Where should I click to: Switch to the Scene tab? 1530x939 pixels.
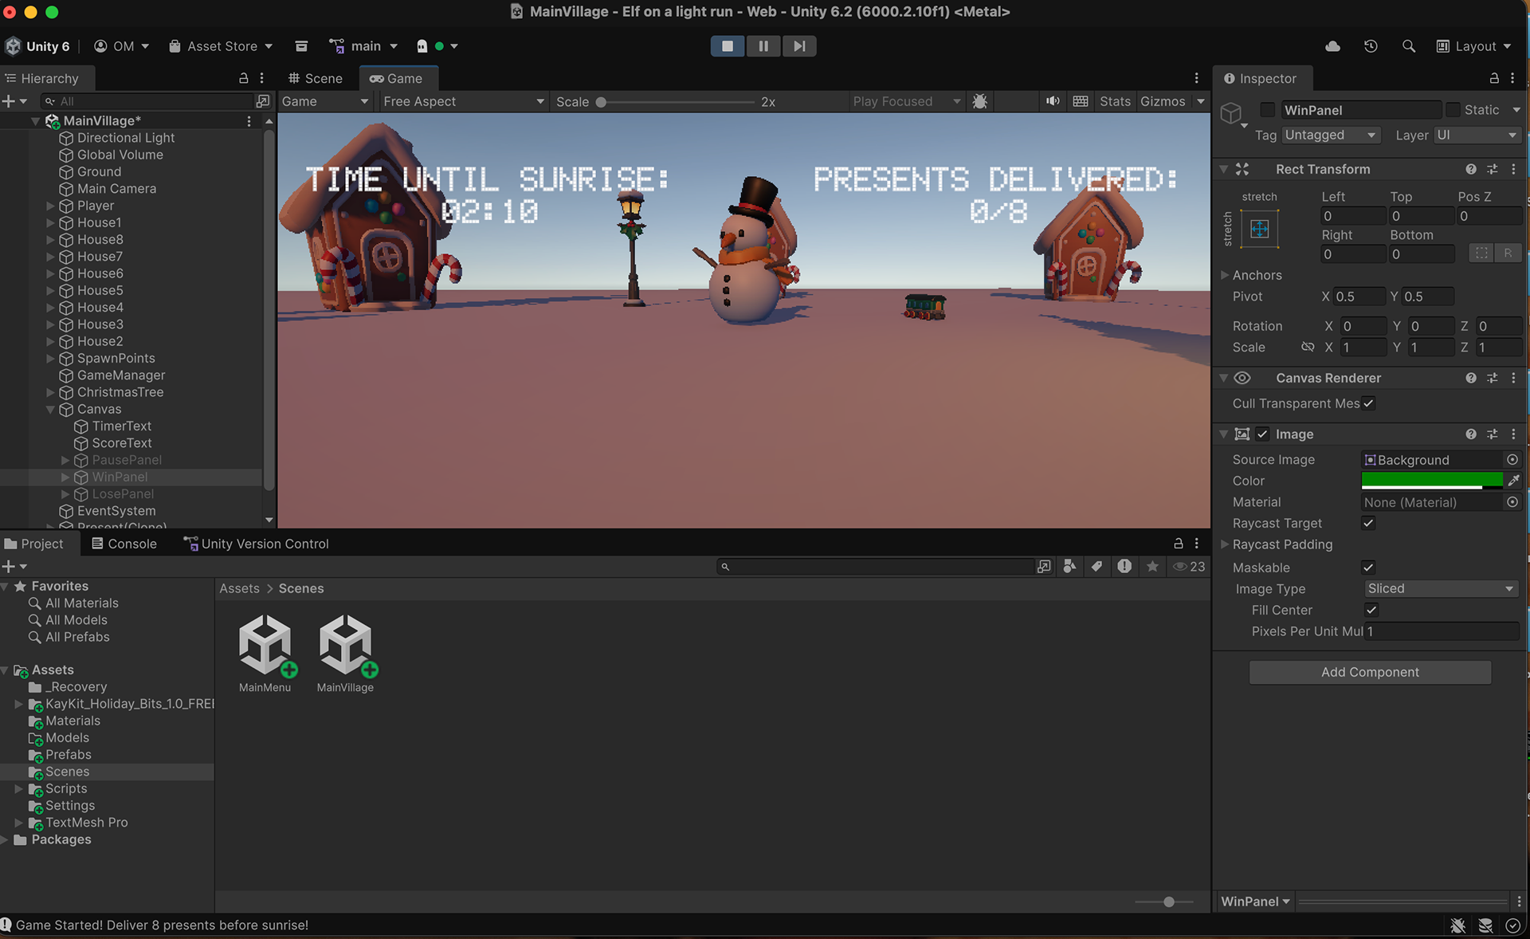pyautogui.click(x=316, y=78)
